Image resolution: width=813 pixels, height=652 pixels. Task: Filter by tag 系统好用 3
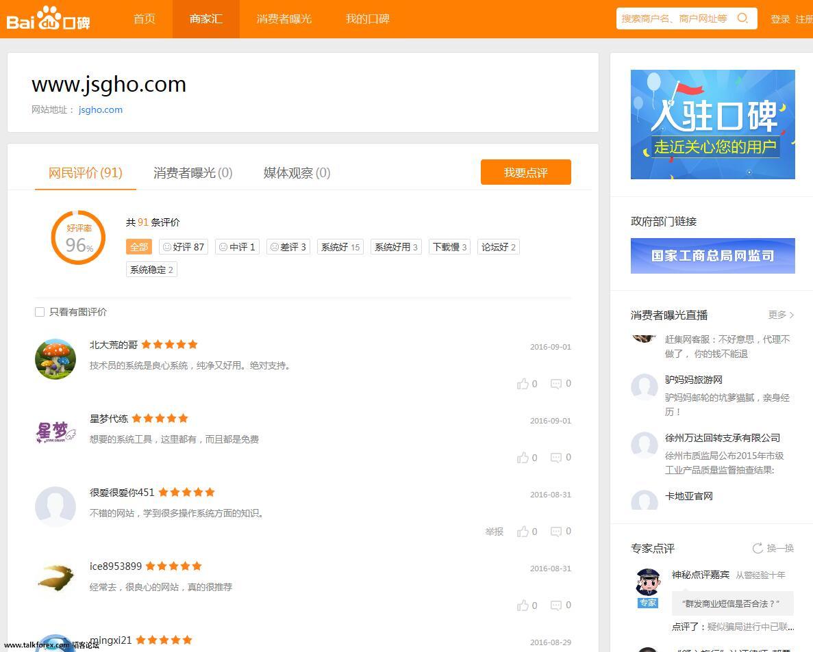pos(396,247)
